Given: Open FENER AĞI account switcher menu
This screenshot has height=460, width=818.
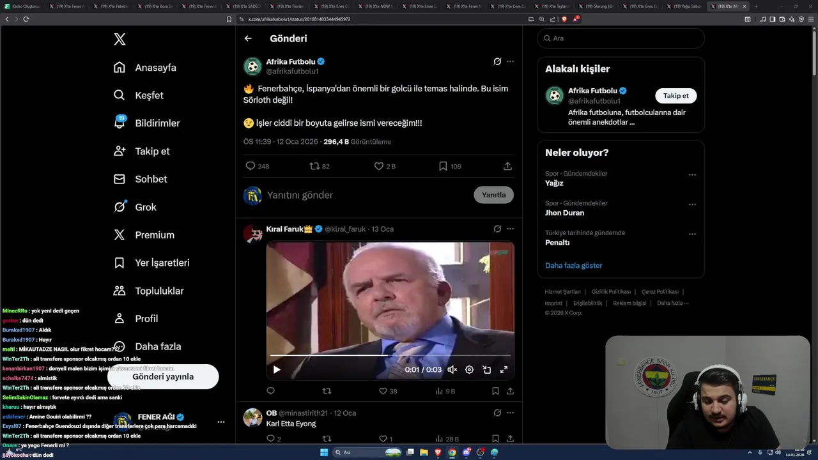Looking at the screenshot, I should [x=221, y=422].
